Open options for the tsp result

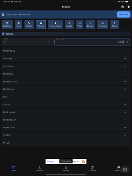pyautogui.click(x=125, y=89)
